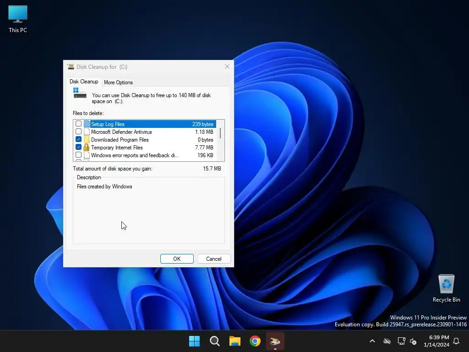
Task: Click 'Total amount of disk space you gain' label
Action: (x=113, y=169)
